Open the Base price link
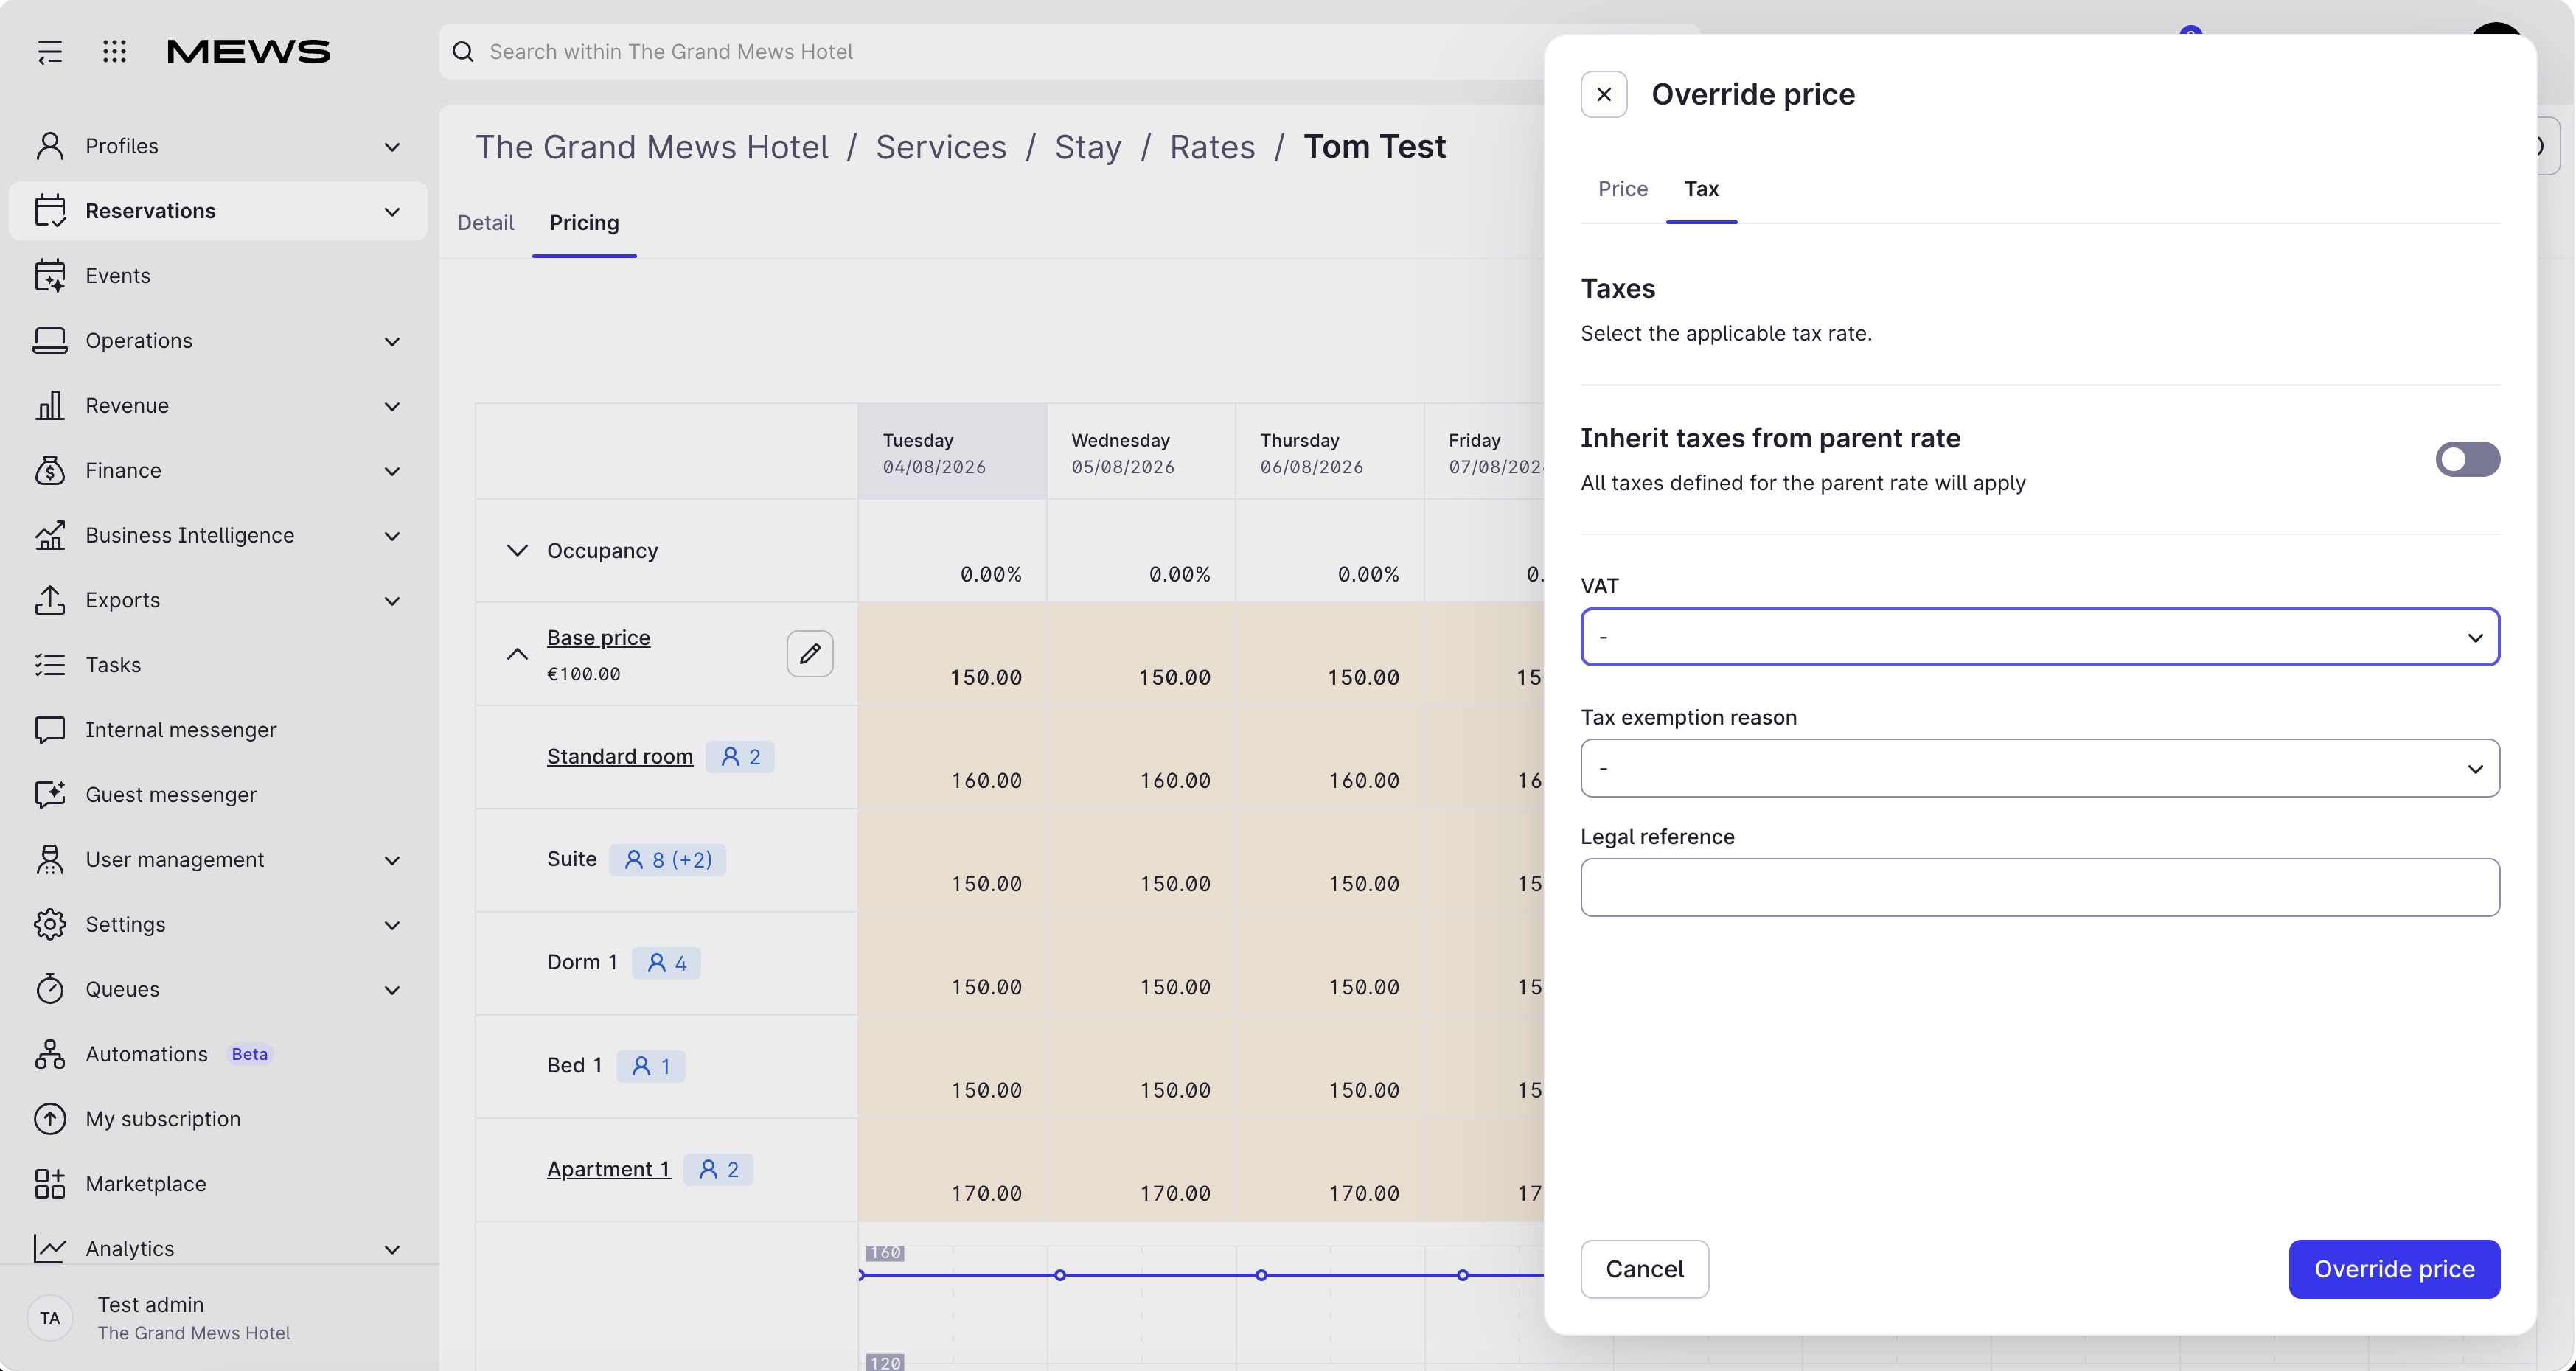This screenshot has width=2576, height=1371. [598, 638]
